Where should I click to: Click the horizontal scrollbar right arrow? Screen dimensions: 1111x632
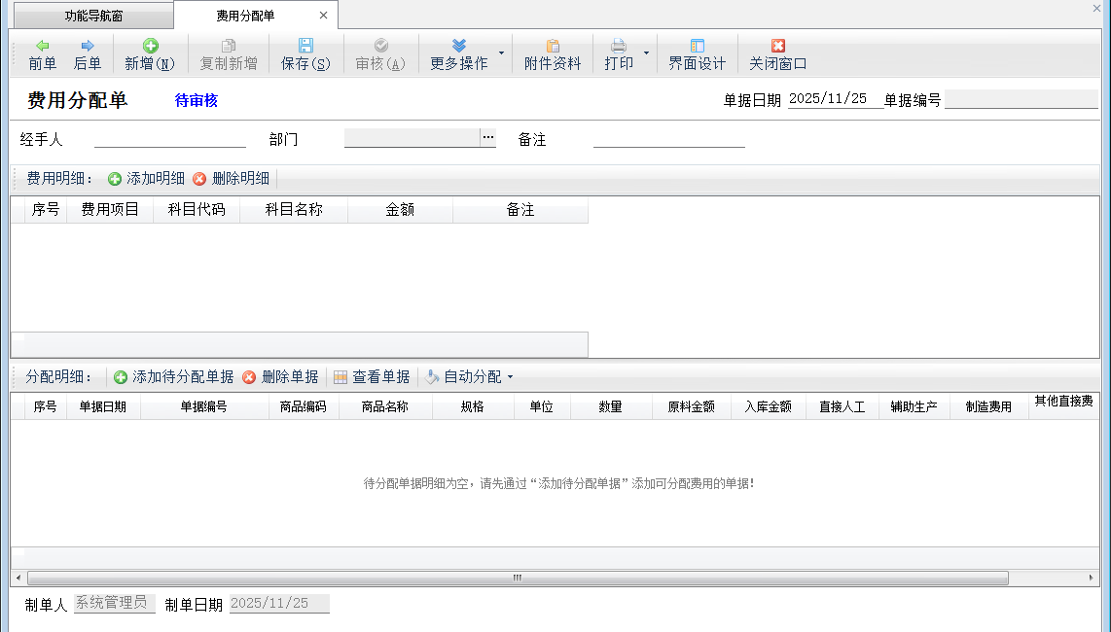pyautogui.click(x=1092, y=578)
